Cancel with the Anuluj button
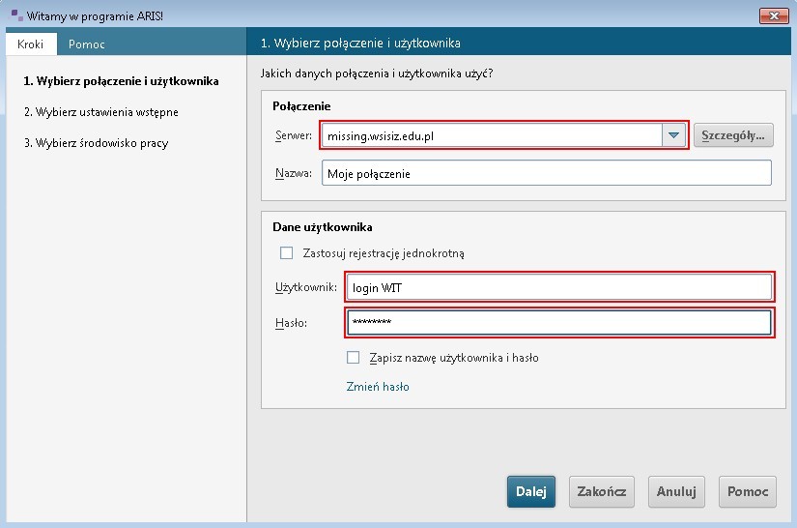The image size is (797, 528). 676,491
